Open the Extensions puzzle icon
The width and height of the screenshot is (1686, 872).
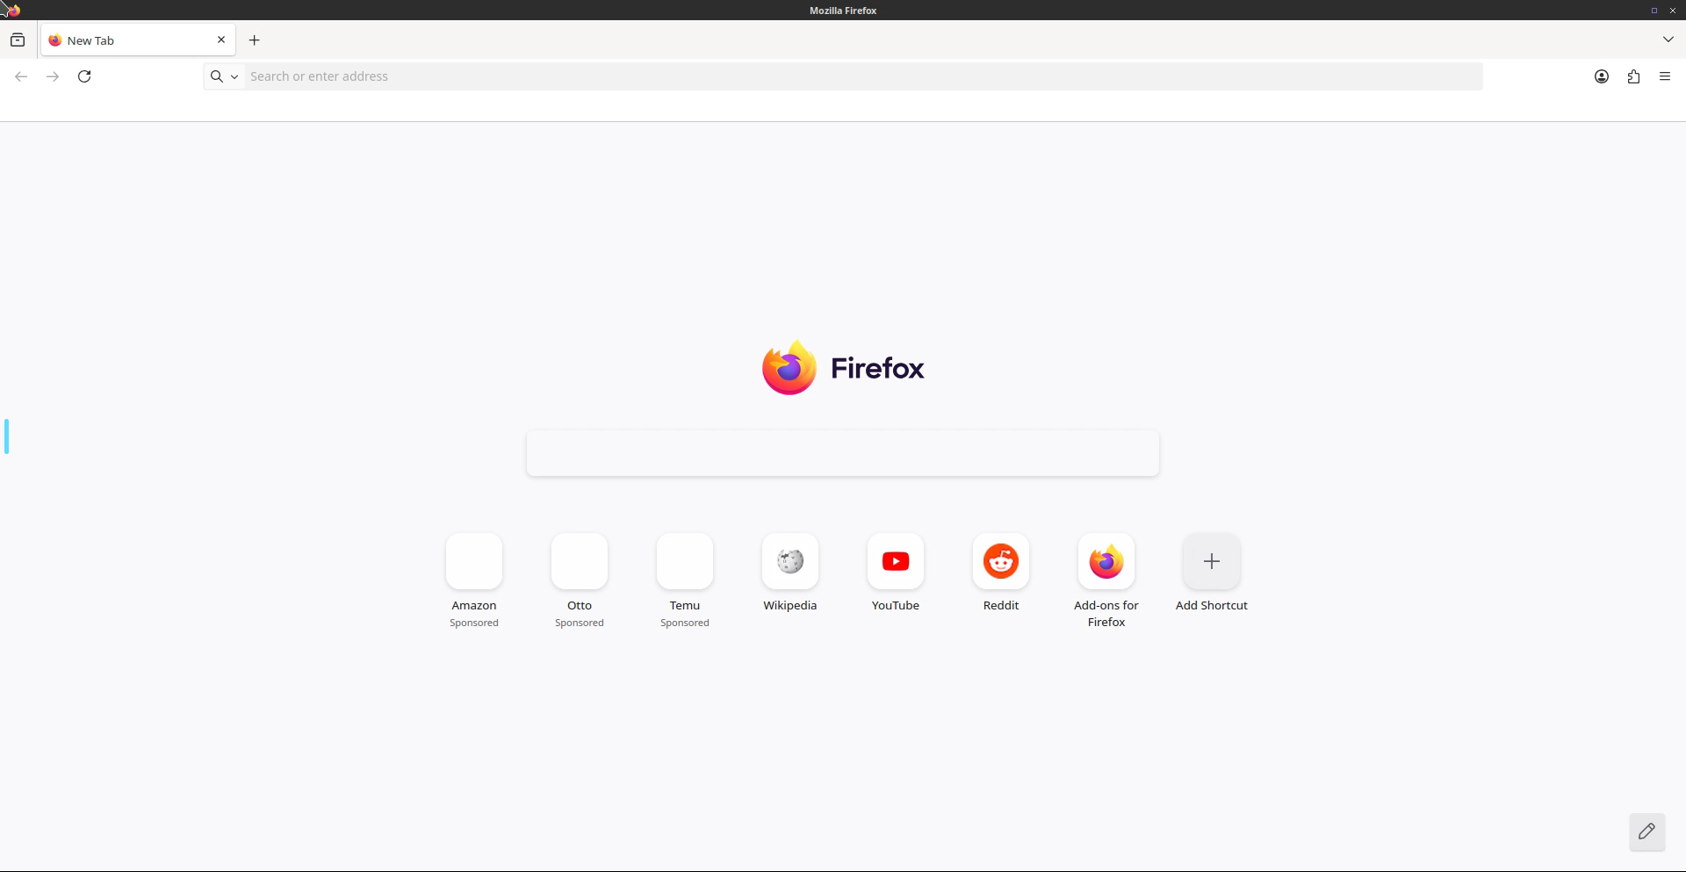coord(1633,76)
